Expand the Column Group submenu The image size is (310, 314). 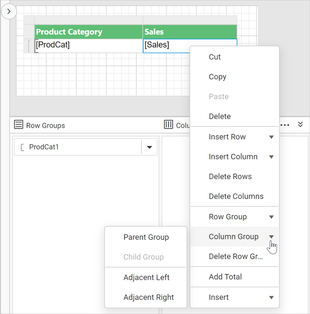click(271, 236)
